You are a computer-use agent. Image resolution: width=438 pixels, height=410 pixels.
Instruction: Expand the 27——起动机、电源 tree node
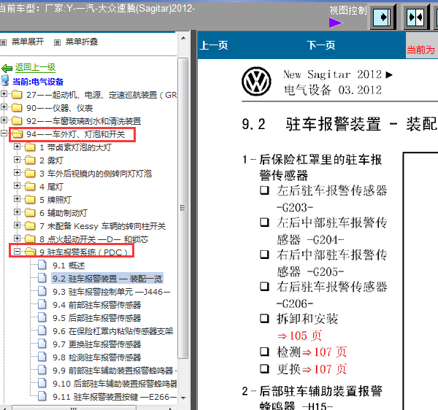click(4, 94)
